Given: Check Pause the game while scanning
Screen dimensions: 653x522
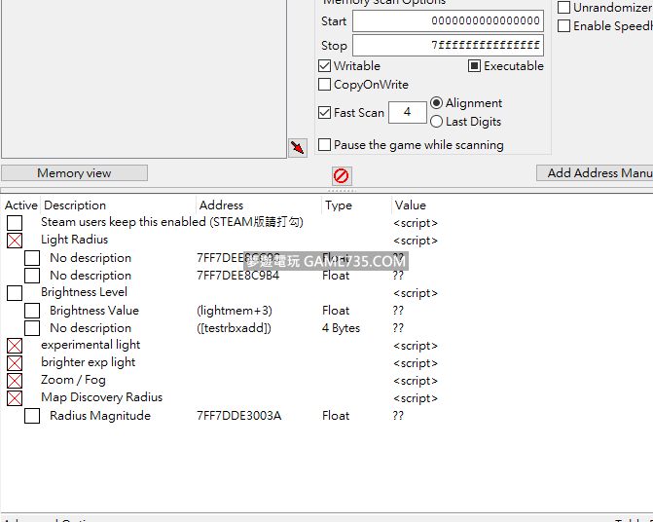Looking at the screenshot, I should click(x=325, y=145).
